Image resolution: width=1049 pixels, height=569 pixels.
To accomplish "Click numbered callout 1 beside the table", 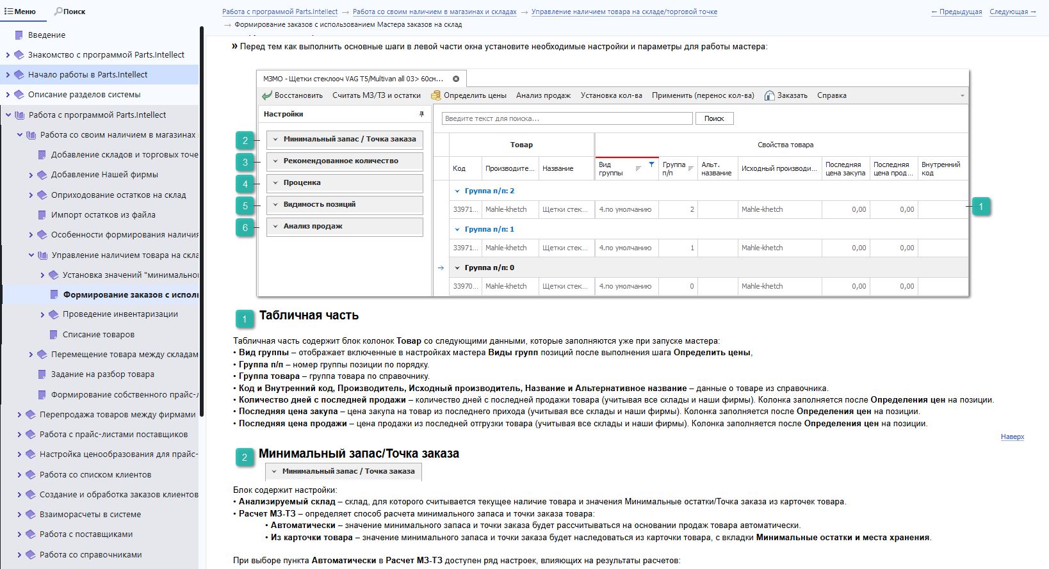I will click(981, 206).
